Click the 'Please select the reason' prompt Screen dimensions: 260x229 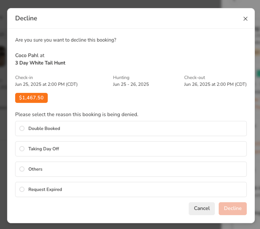coord(77,114)
